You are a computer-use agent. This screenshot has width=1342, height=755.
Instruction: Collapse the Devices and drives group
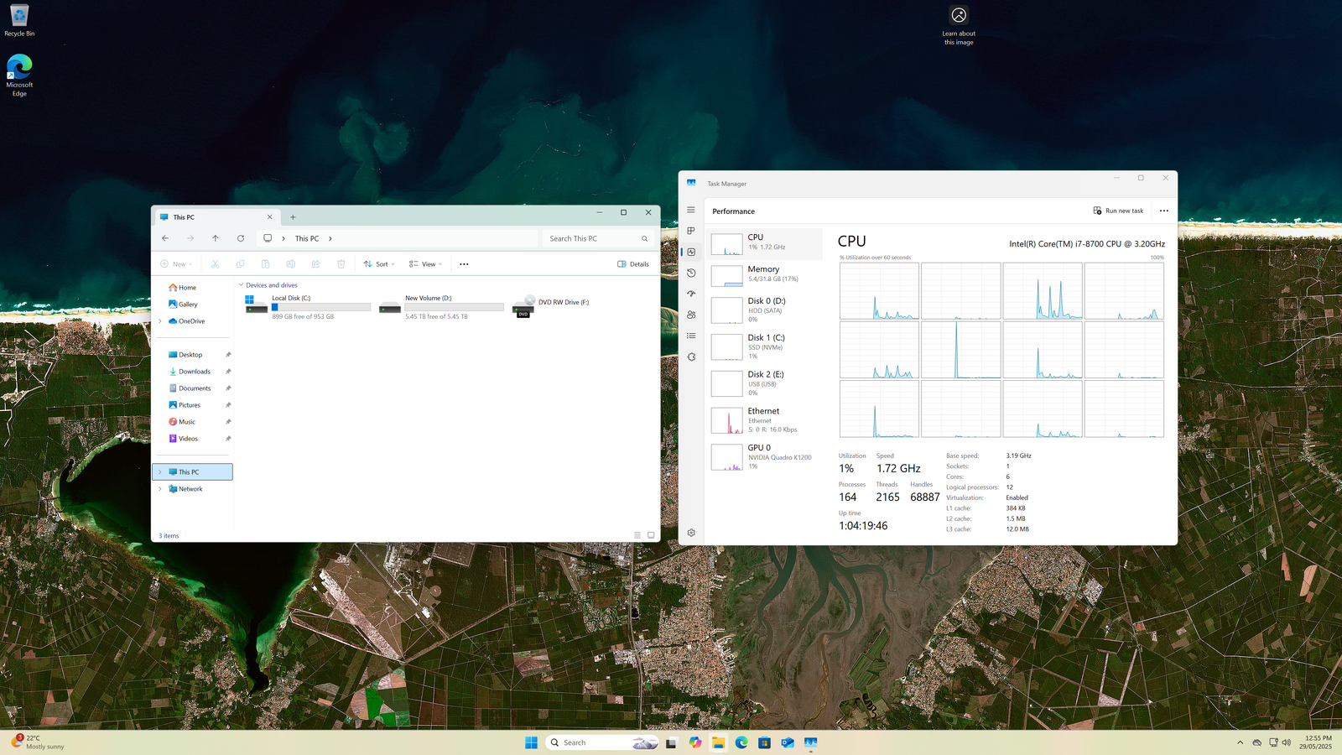pos(241,285)
